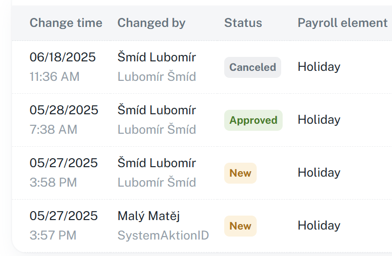
Task: Sort the table by Status header
Action: click(x=243, y=23)
